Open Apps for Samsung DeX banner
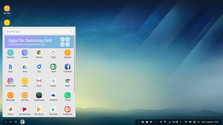 pyautogui.click(x=39, y=42)
